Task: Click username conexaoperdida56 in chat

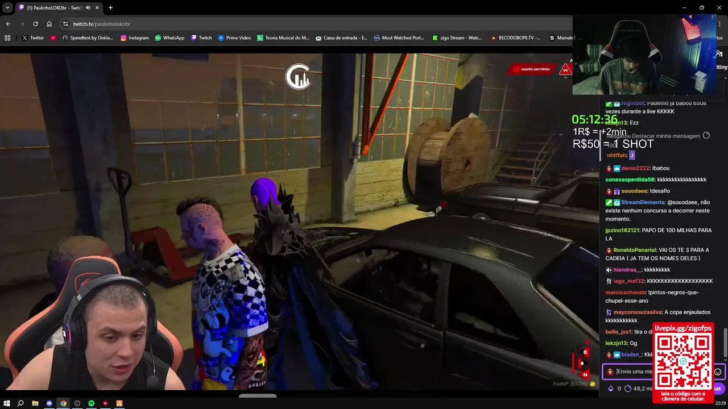Action: click(x=630, y=180)
